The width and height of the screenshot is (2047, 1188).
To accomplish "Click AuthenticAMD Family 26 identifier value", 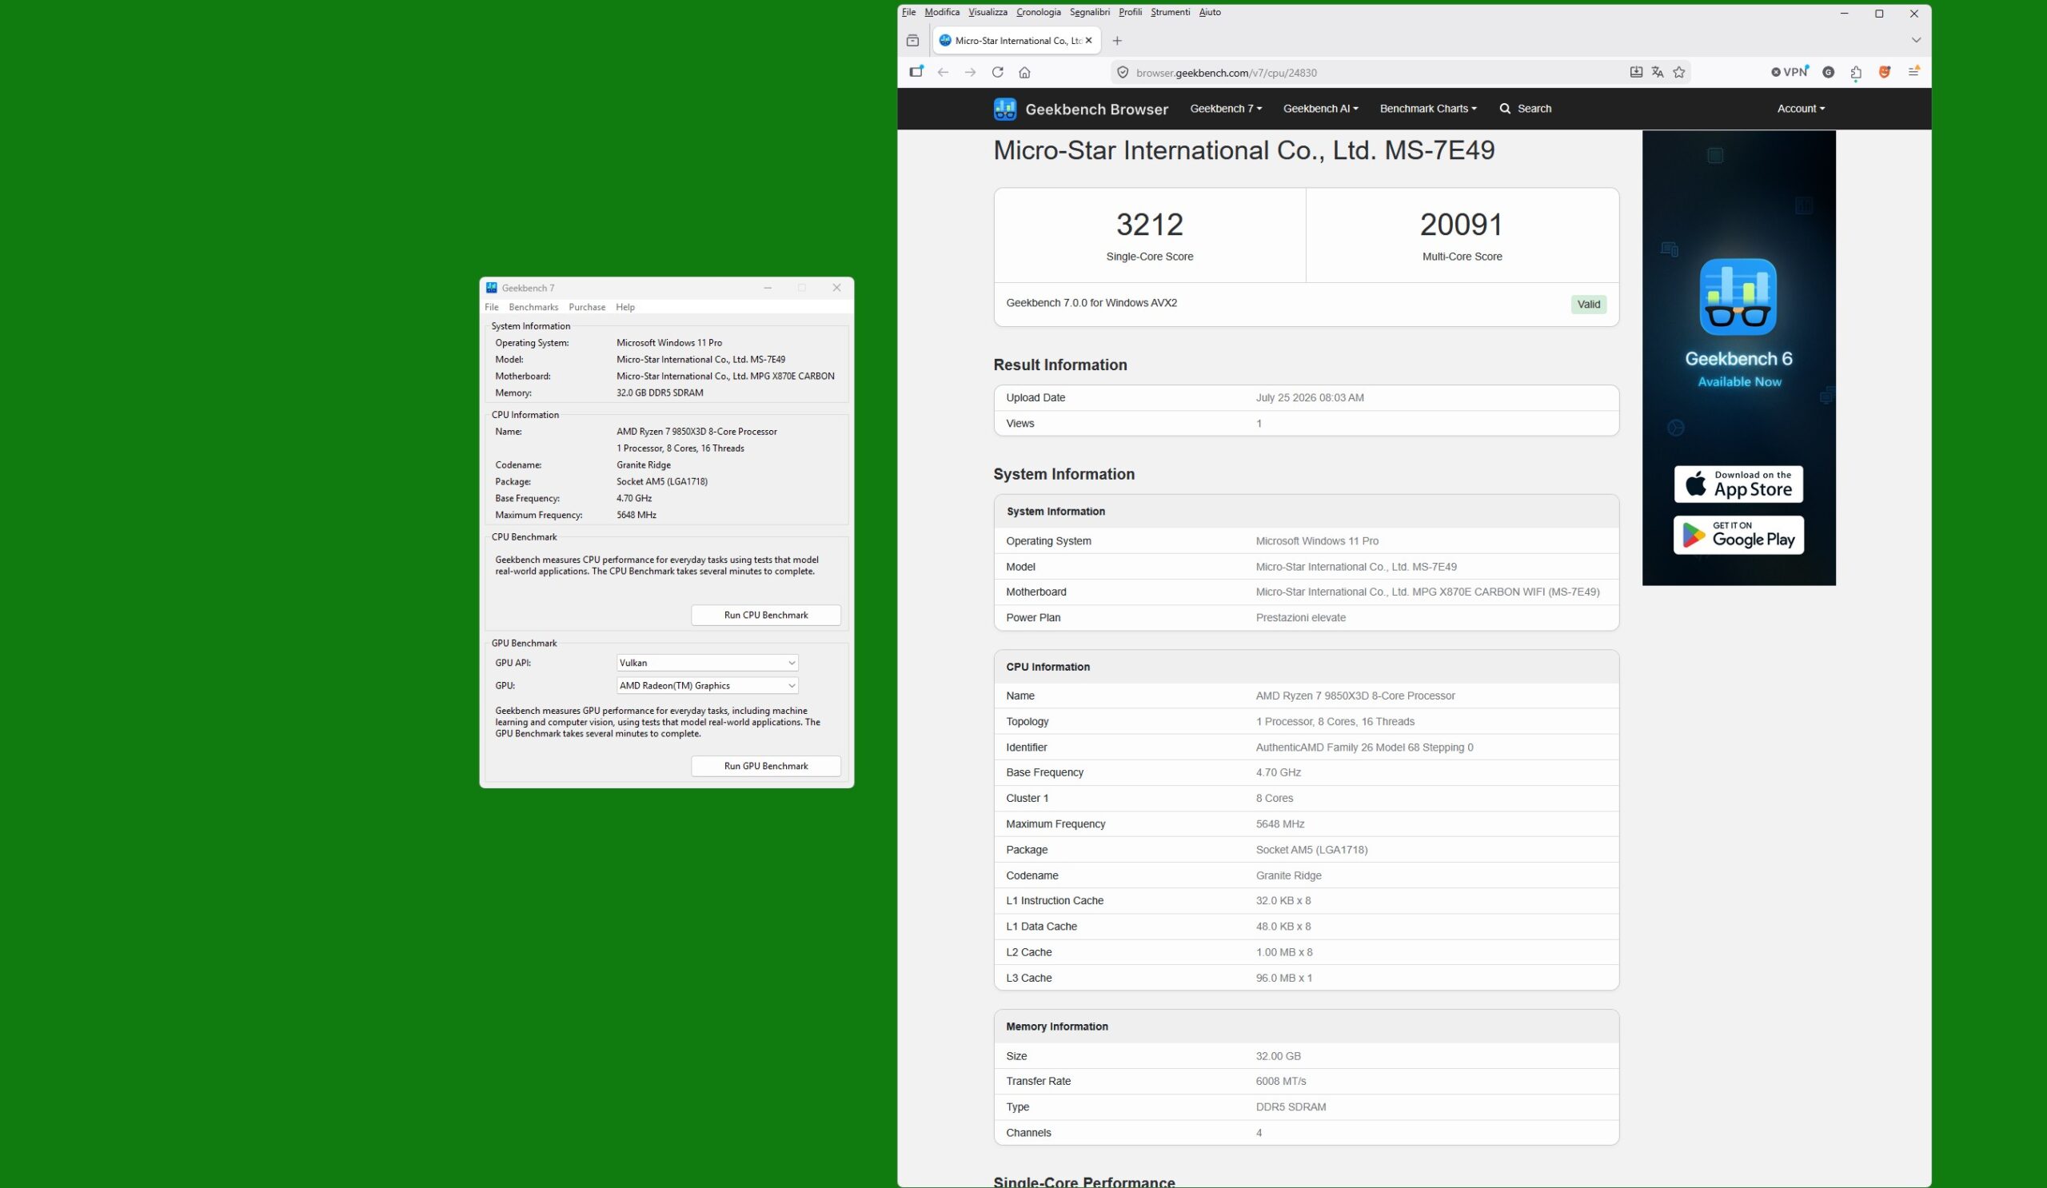I will pos(1364,747).
